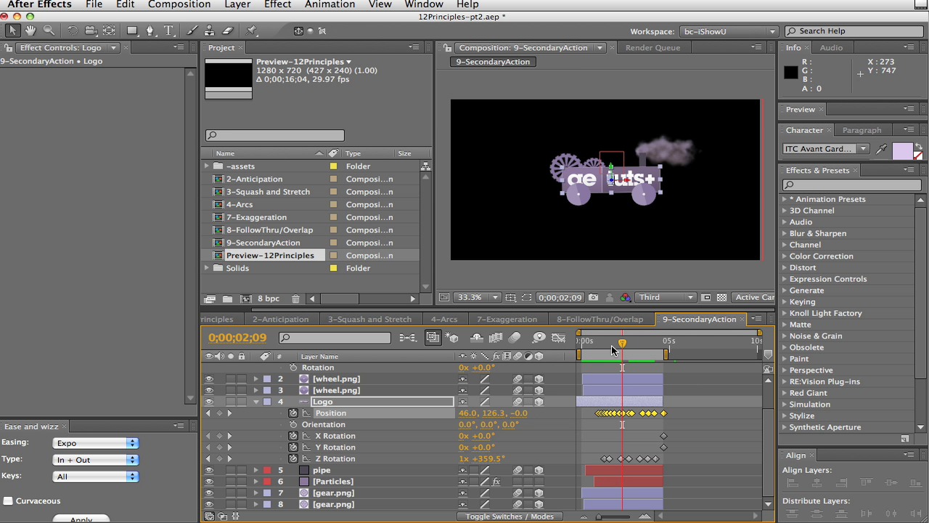The width and height of the screenshot is (929, 523).
Task: Click the Apply button in Ease and wizz
Action: click(x=81, y=519)
